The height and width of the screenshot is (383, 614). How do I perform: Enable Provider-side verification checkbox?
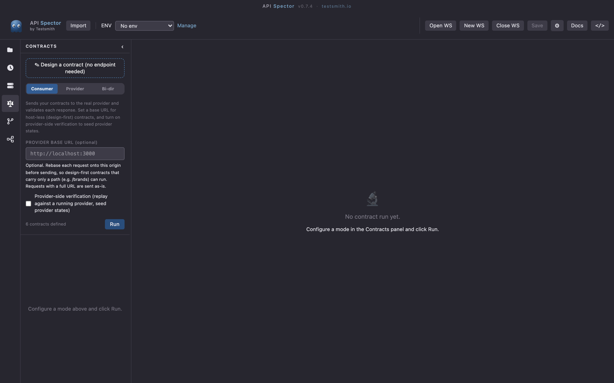coord(28,203)
